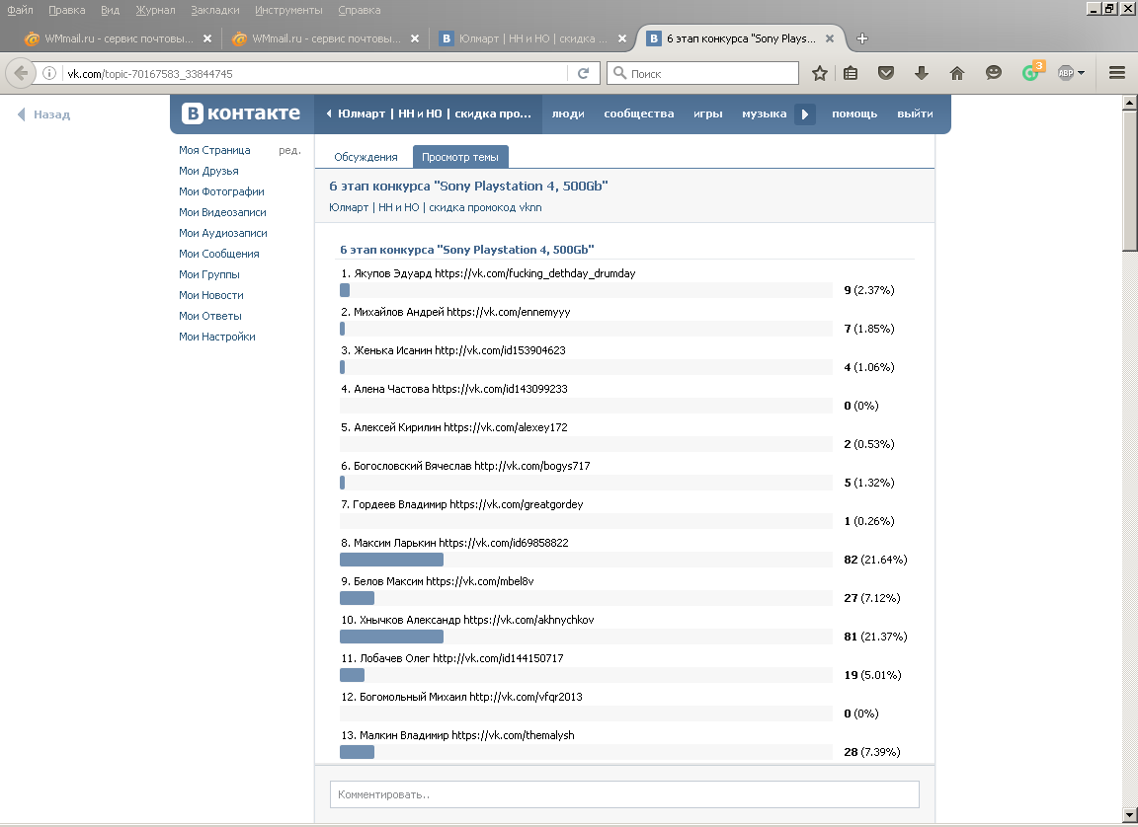The image size is (1138, 827).
Task: Open the Закладки menu
Action: [214, 10]
